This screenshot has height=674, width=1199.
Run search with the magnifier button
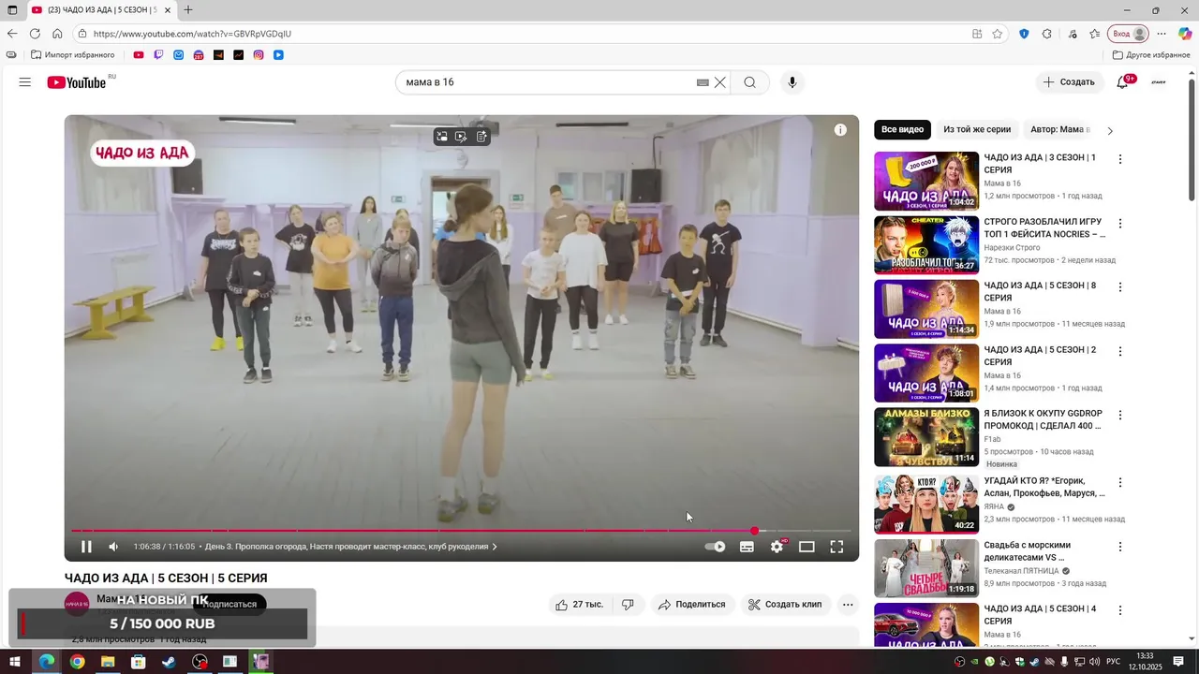(x=749, y=82)
